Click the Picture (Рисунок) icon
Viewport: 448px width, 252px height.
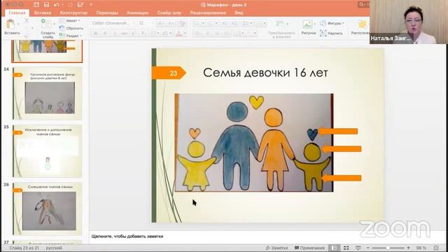click(307, 24)
